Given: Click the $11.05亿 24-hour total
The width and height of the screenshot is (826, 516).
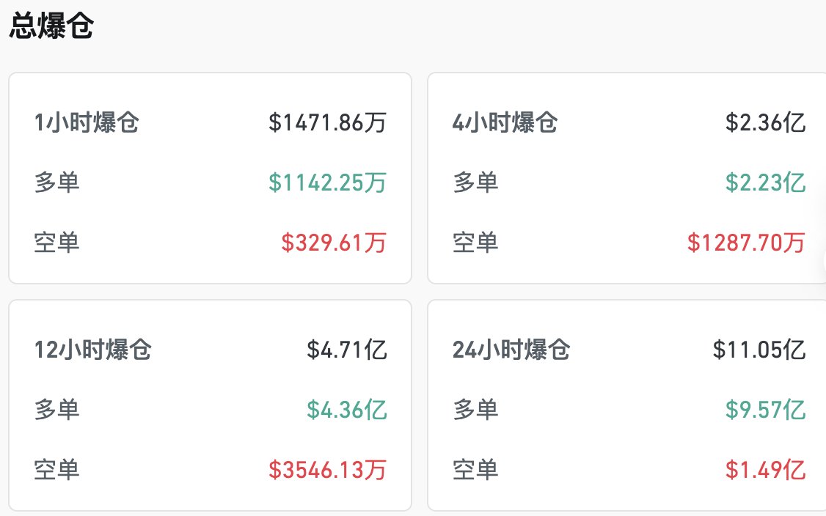Looking at the screenshot, I should (x=759, y=350).
